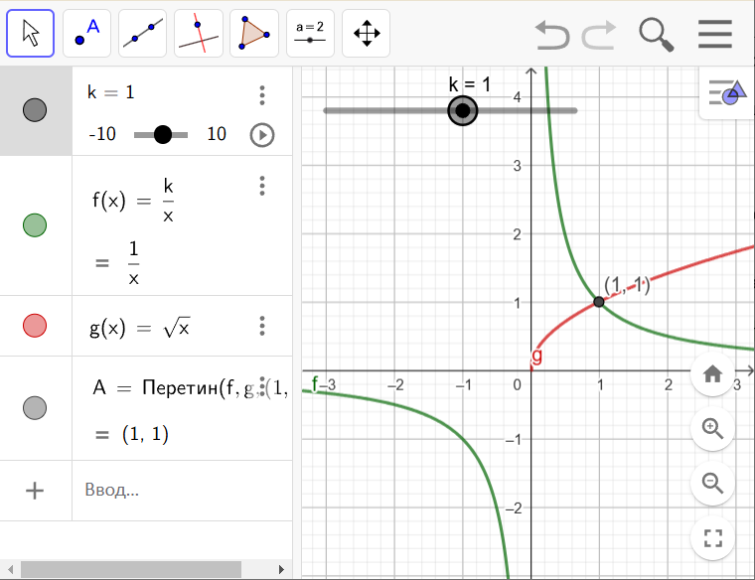Screen dimensions: 755x580
Task: Open three-dot options for f(x)
Action: 262,186
